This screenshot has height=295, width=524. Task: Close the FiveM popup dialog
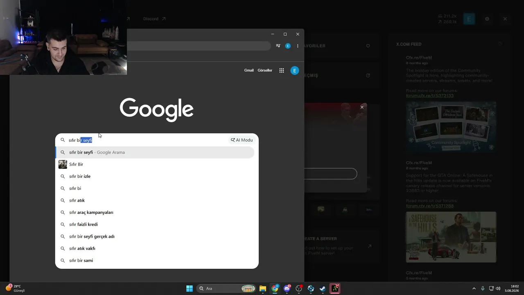click(362, 107)
